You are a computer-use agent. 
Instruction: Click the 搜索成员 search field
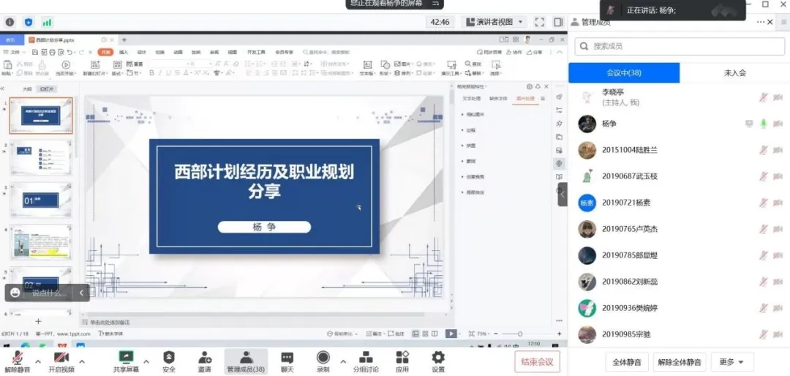tap(679, 46)
